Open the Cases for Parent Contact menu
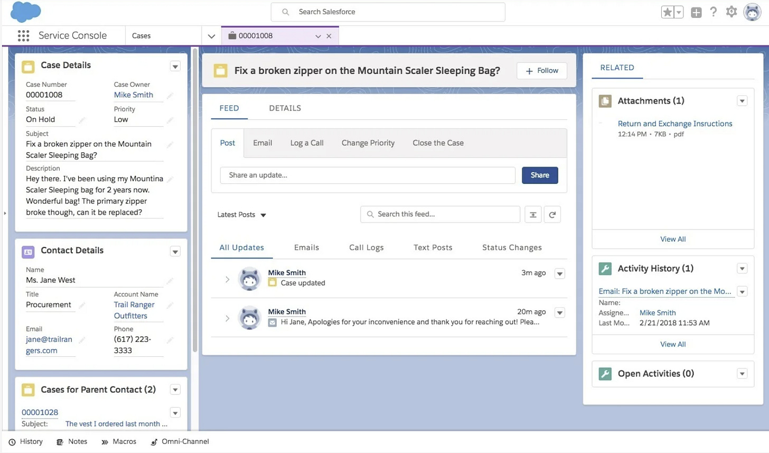Screen dimensions: 769x453 [x=175, y=390]
